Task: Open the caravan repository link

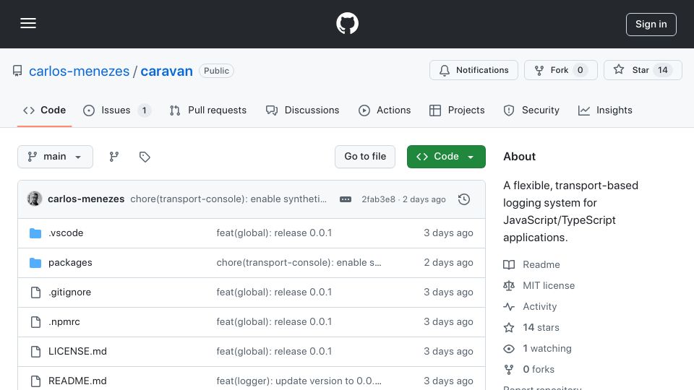Action: tap(166, 71)
